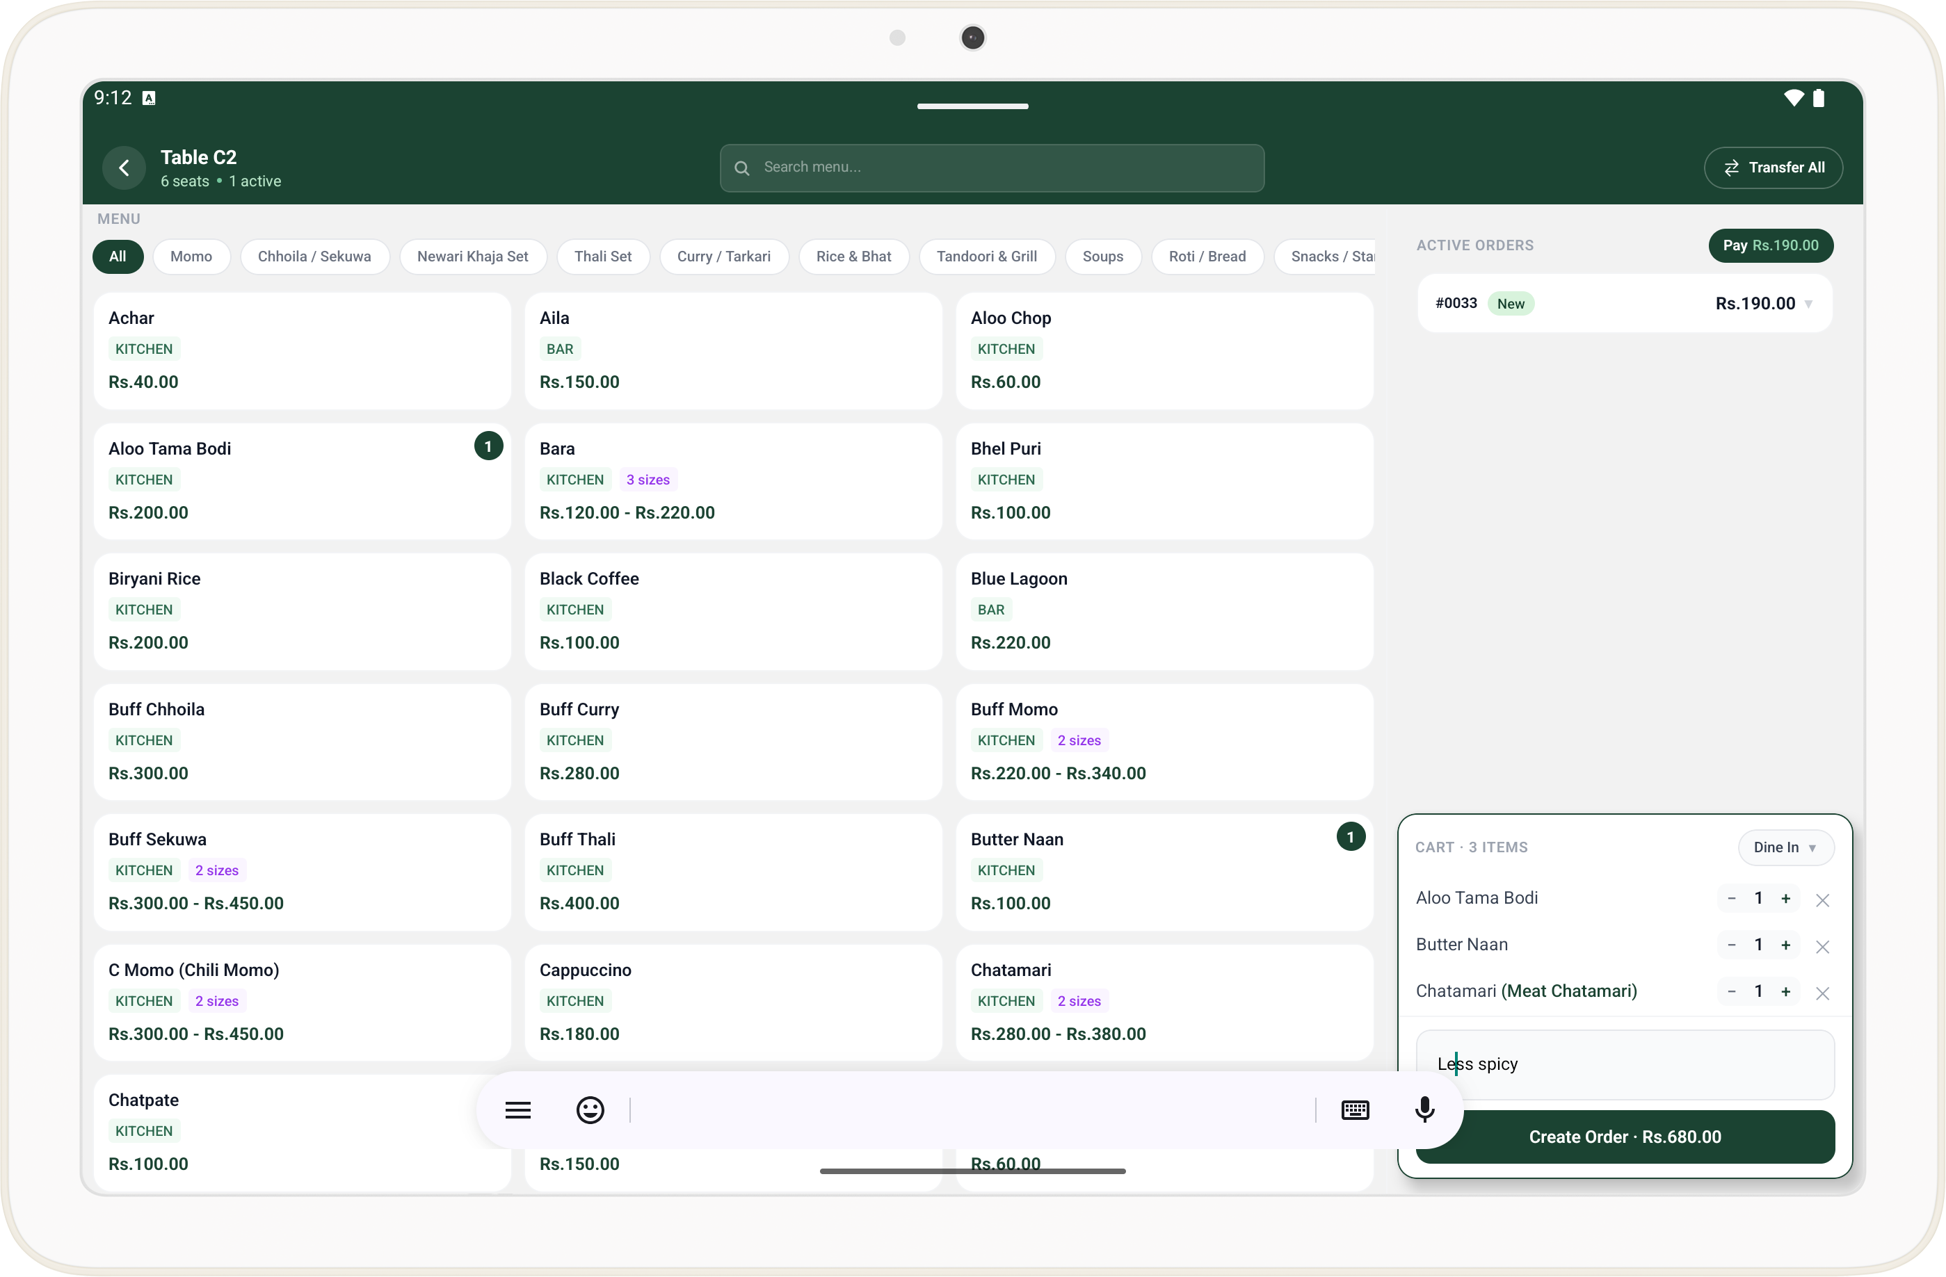Pick Buff Sekuwa item
This screenshot has width=1946, height=1277.
[x=303, y=872]
